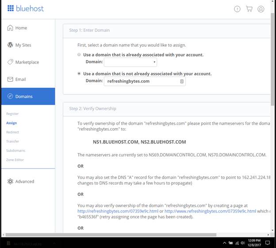The height and width of the screenshot is (248, 276).
Task: Show hidden system tray icons chevron
Action: 224,243
